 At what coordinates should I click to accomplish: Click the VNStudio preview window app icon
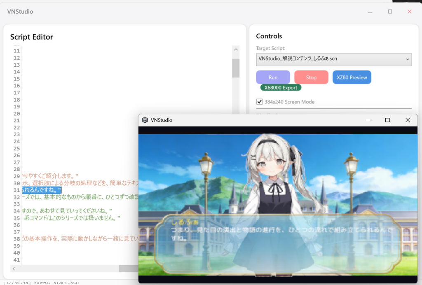[x=145, y=120]
